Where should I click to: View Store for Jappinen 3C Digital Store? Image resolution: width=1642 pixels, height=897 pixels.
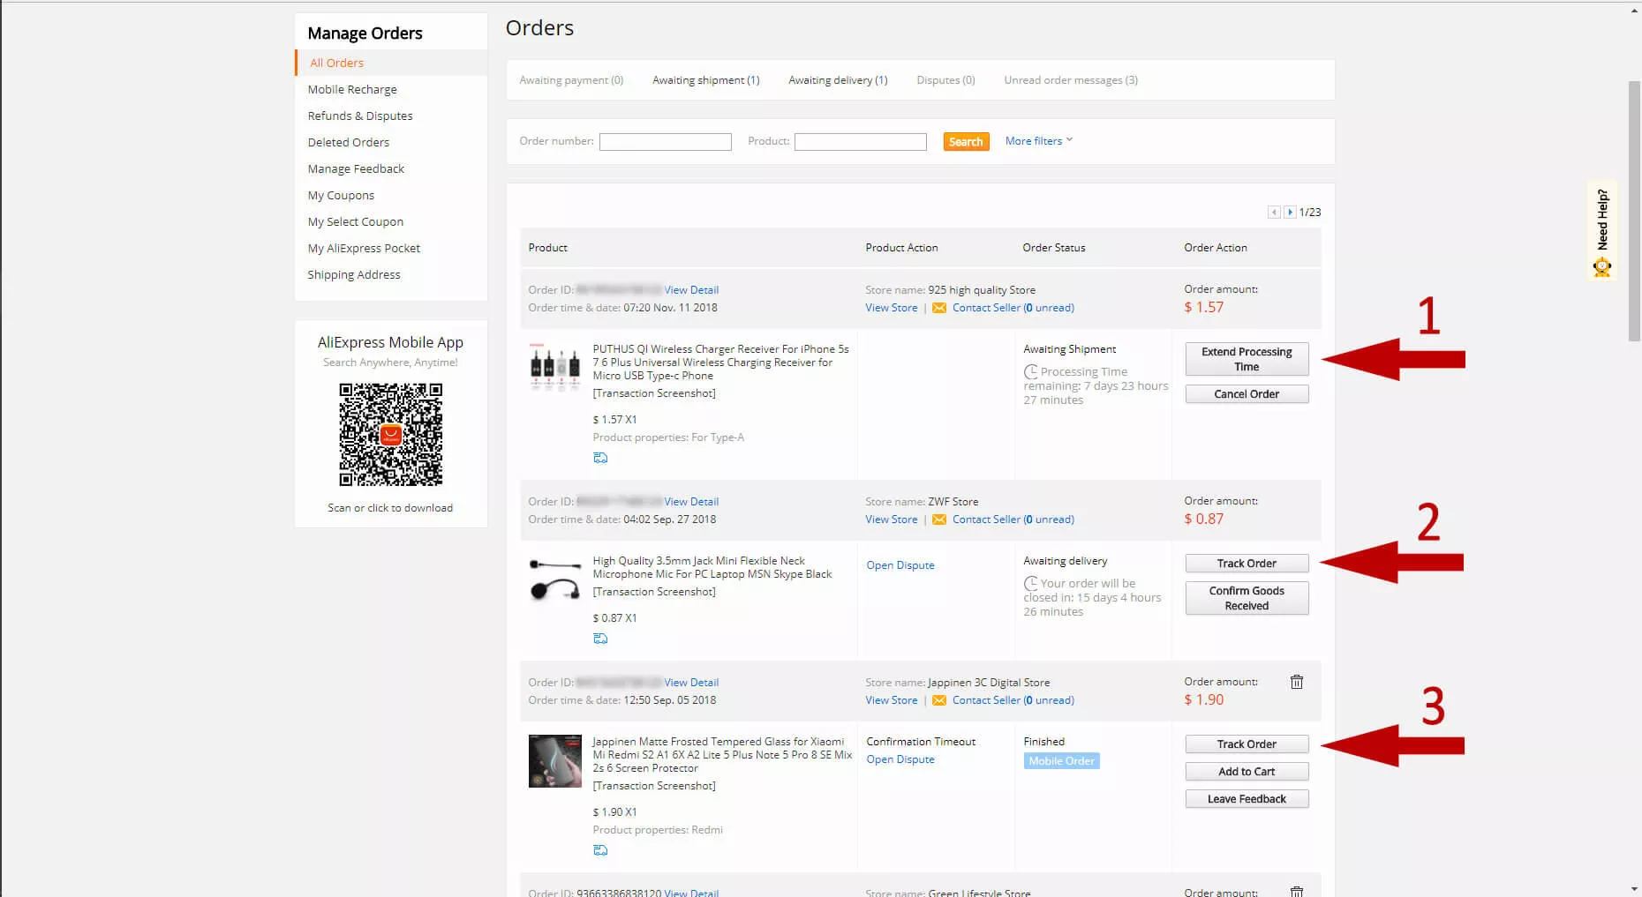pyautogui.click(x=891, y=700)
